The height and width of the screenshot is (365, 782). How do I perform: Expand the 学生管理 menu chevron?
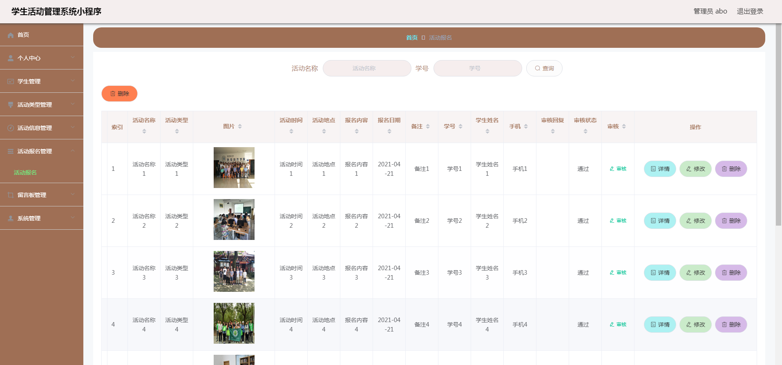(73, 81)
